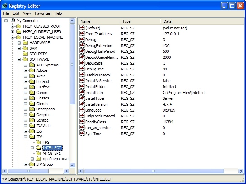Expand the ITV Group key
Image resolution: width=246 pixels, height=184 pixels.
pos(26,164)
